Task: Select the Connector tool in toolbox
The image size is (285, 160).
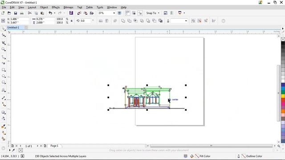Action: click(x=3, y=104)
